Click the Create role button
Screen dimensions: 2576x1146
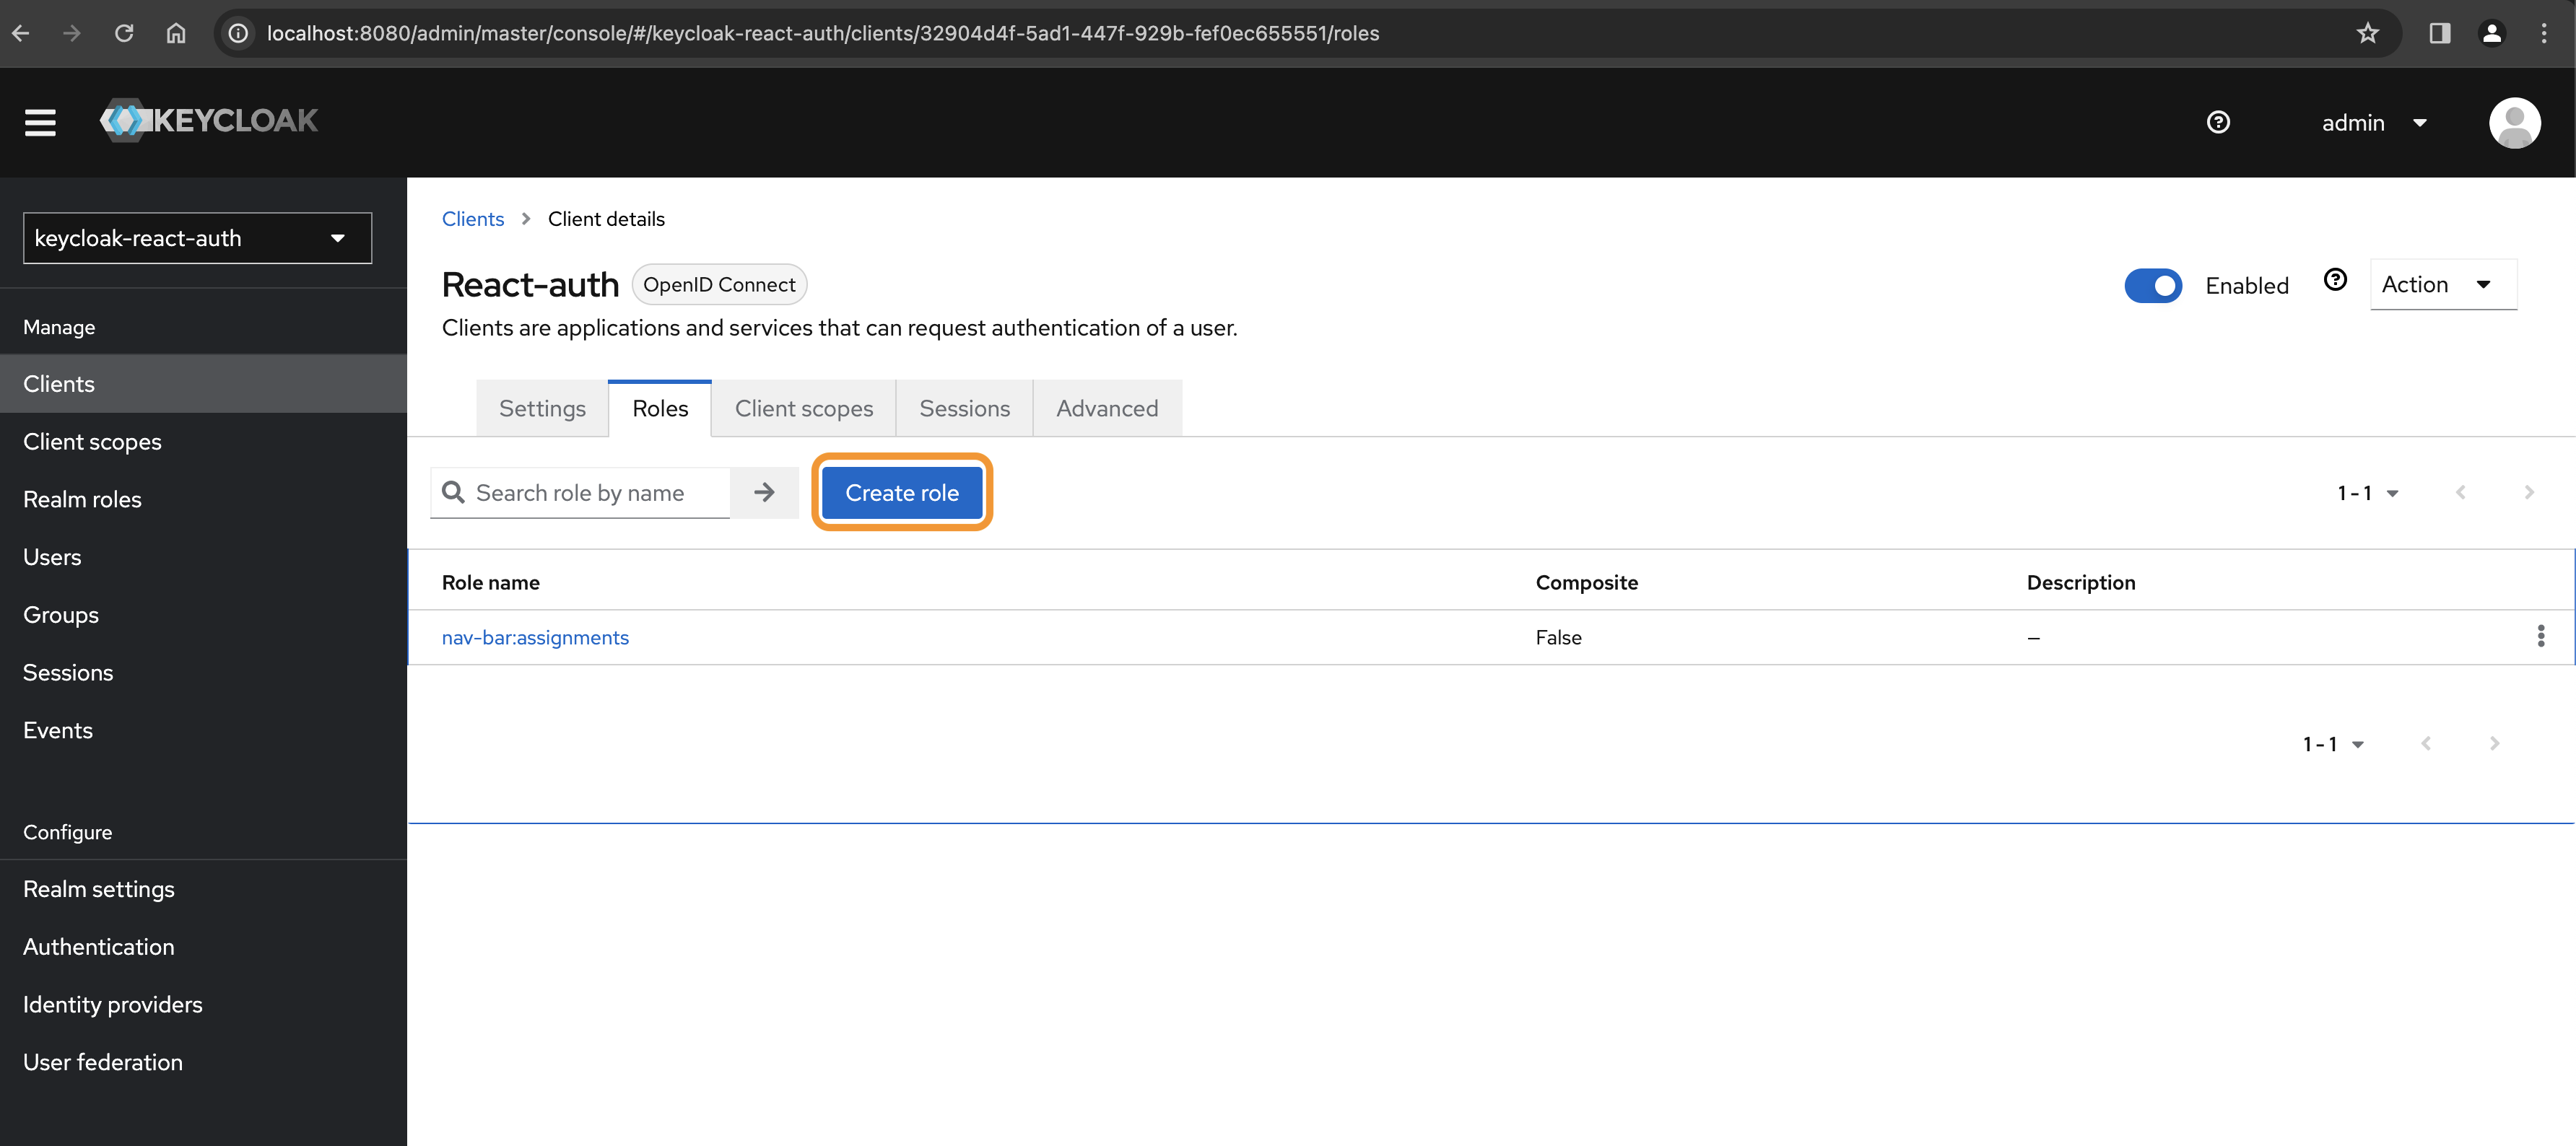click(901, 492)
